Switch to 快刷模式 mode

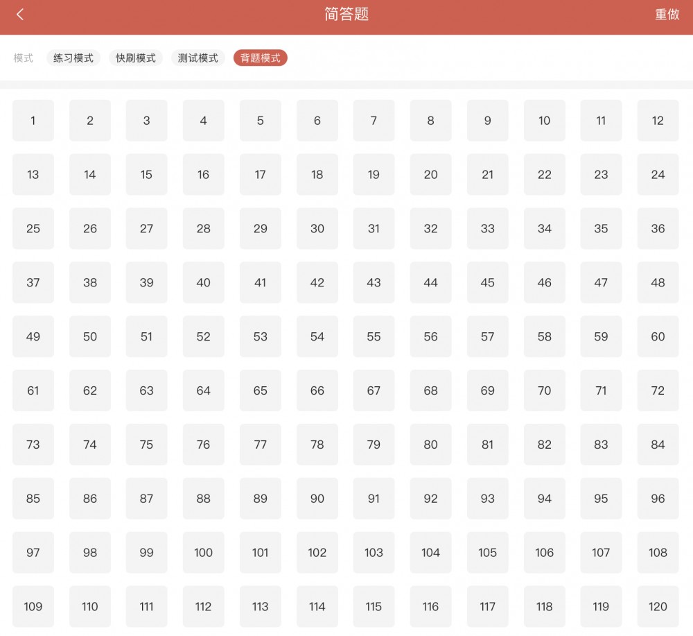(x=136, y=58)
